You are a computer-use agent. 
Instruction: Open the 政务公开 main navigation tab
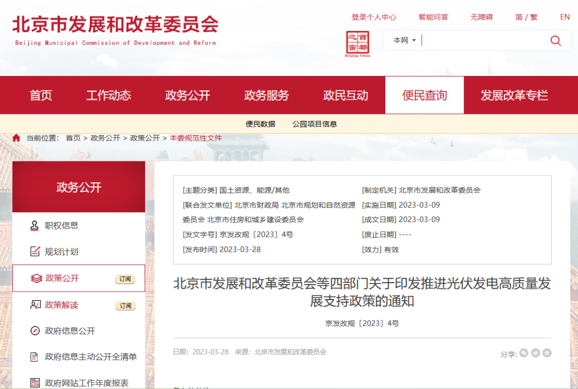click(x=187, y=96)
